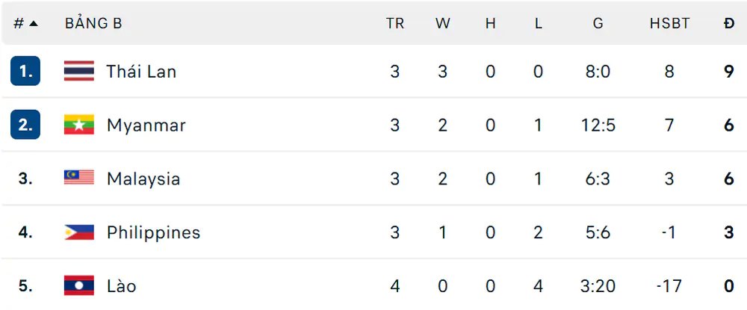Click the Laos flag icon
This screenshot has height=310, width=747.
pyautogui.click(x=79, y=285)
